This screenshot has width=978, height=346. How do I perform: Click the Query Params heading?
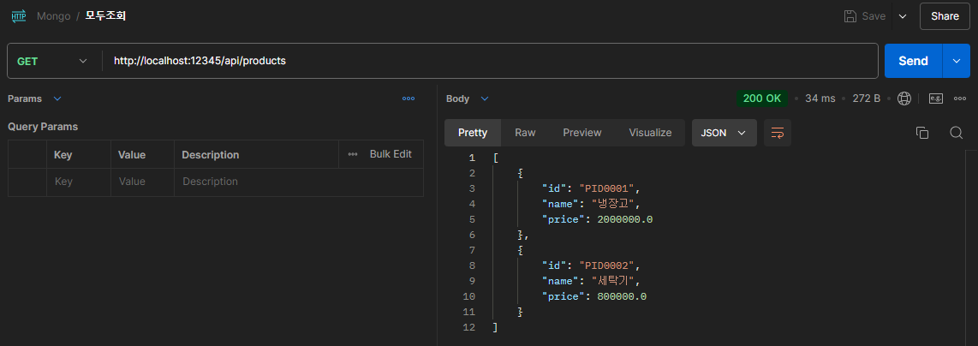click(x=43, y=127)
